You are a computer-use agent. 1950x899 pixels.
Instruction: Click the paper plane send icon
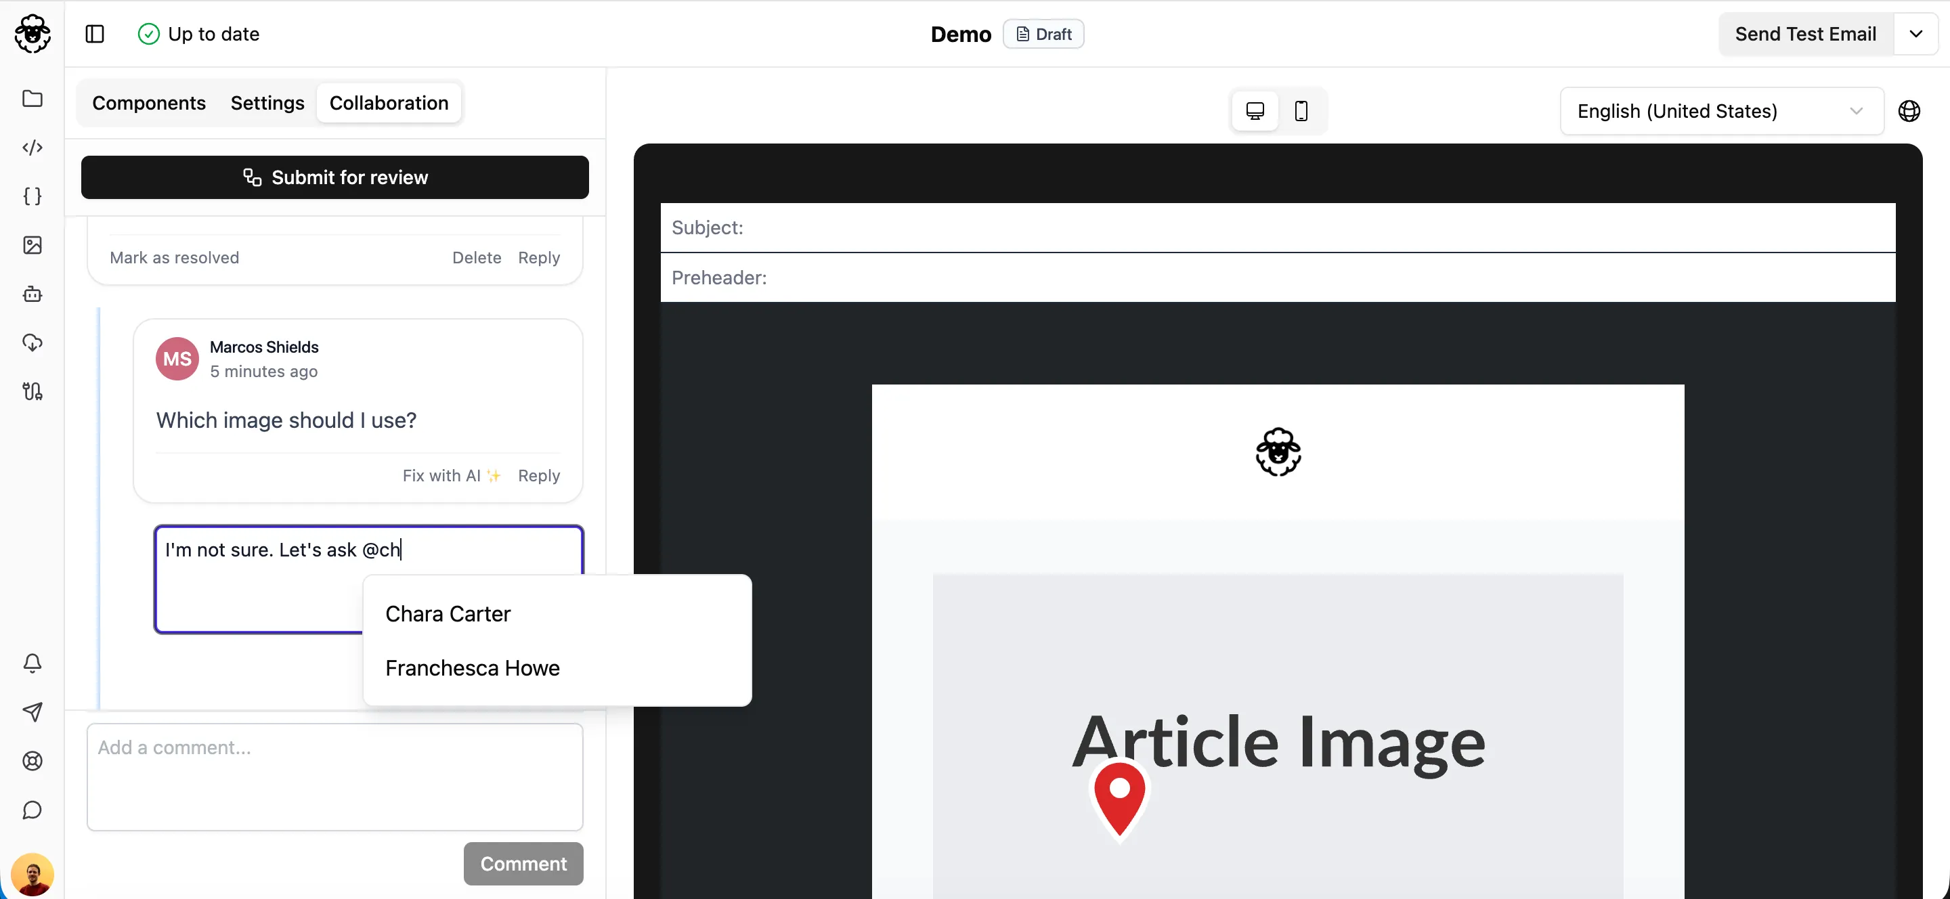(32, 712)
